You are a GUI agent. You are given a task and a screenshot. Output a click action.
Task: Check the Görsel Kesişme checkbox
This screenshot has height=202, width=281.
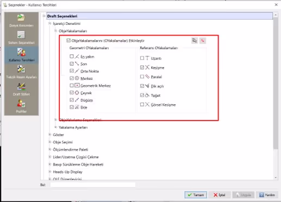click(x=142, y=104)
